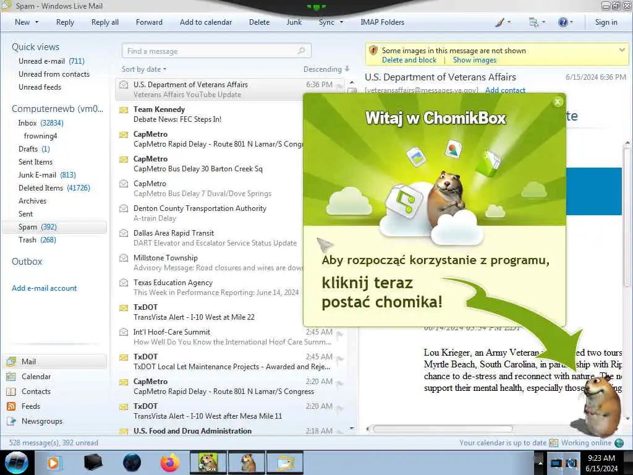Open the frowning4 subfolder
The height and width of the screenshot is (475, 633).
click(x=40, y=135)
